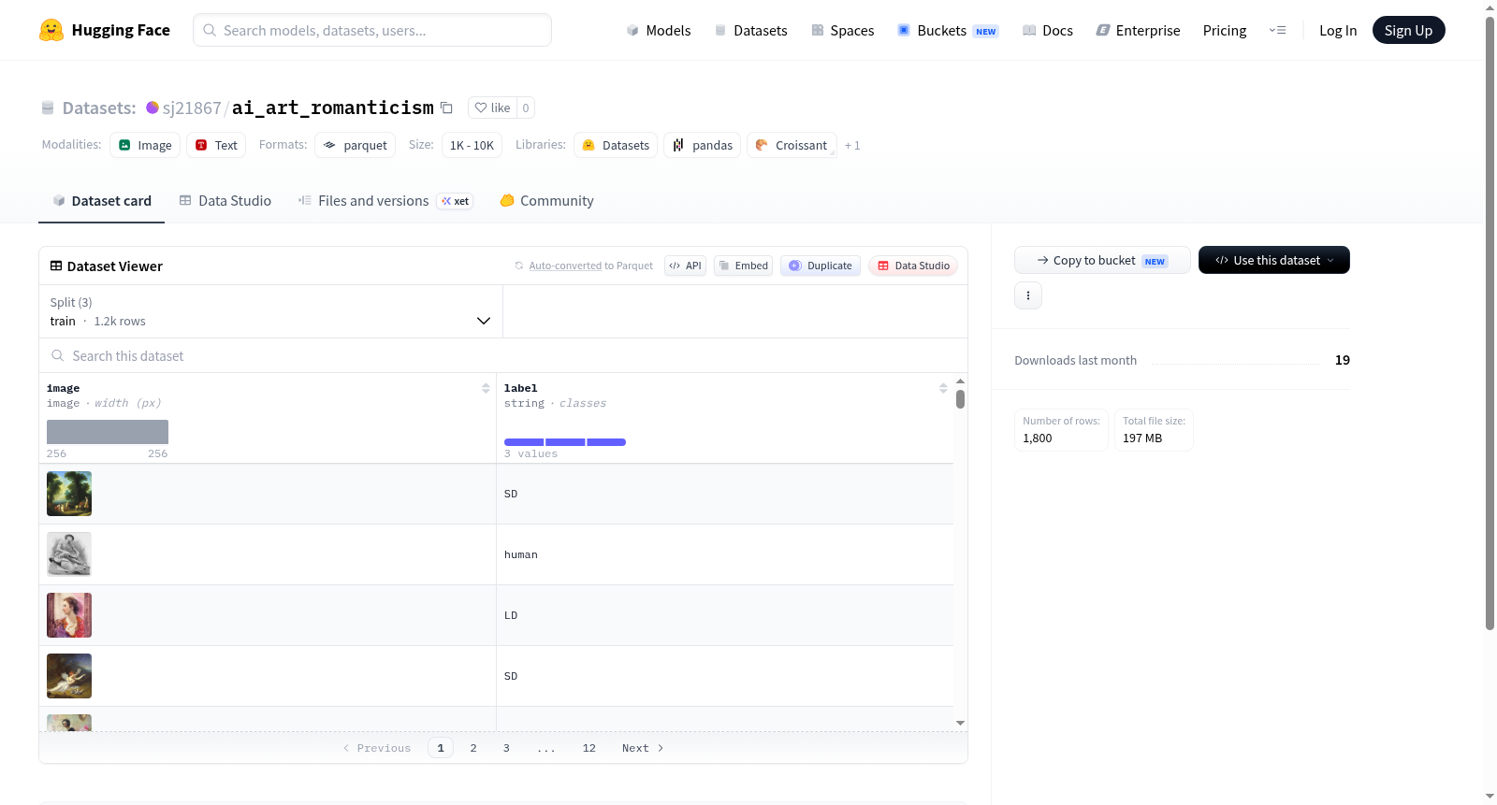1497x805 pixels.
Task: Go to page 3 of the viewer
Action: point(506,748)
